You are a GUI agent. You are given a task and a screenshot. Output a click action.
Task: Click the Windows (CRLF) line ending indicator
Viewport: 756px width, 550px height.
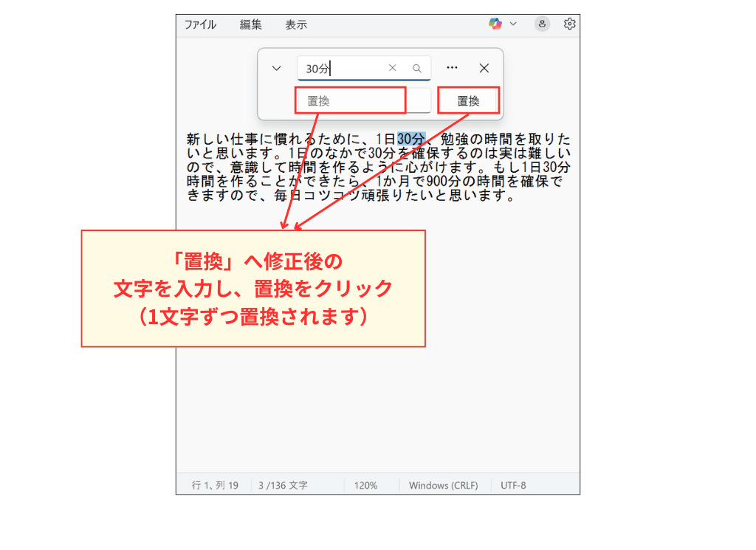[x=443, y=485]
